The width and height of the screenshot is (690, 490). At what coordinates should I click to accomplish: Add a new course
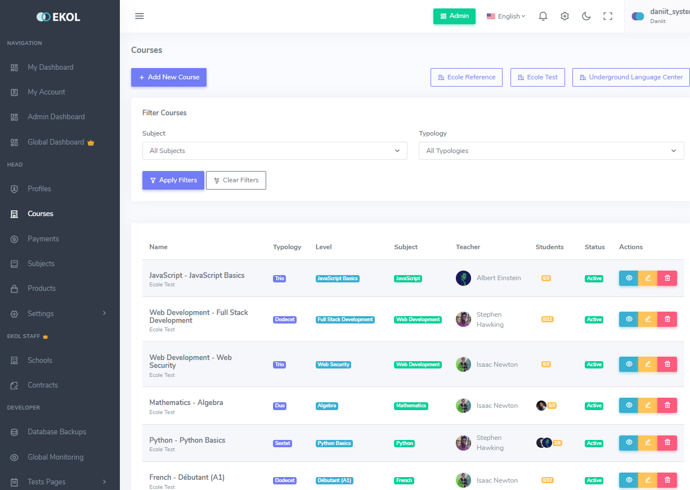(168, 77)
